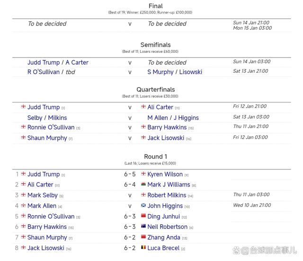Image resolution: width=303 pixels, height=261 pixels.
Task: Open Neil Robertson player link
Action: pyautogui.click(x=167, y=227)
